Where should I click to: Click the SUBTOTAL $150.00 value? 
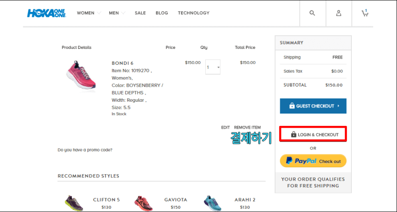point(334,85)
